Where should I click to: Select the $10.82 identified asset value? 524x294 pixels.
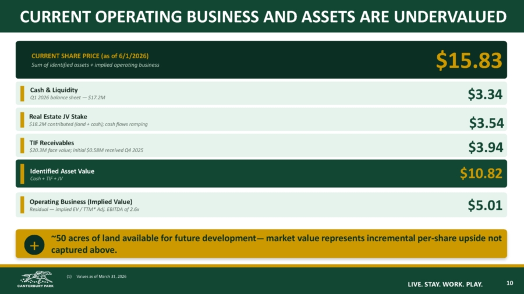[x=481, y=173]
